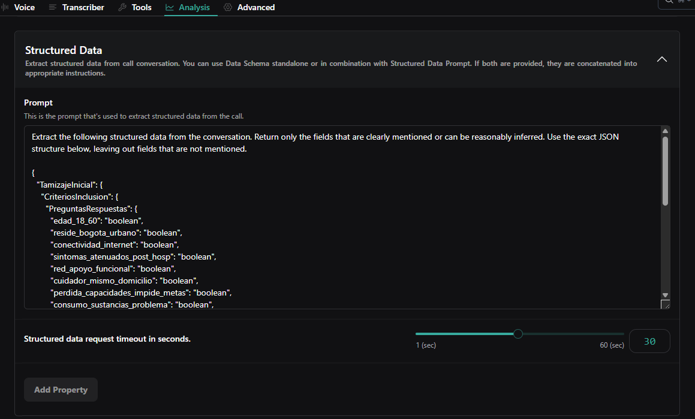Click the prompt textarea resize handle
The width and height of the screenshot is (695, 419).
[x=665, y=305]
